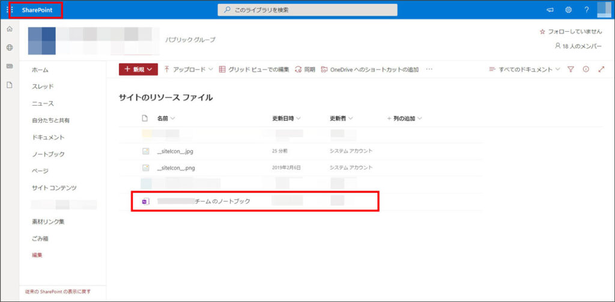This screenshot has height=302, width=615.
Task: Expand the 新規 dropdown button
Action: pos(138,70)
